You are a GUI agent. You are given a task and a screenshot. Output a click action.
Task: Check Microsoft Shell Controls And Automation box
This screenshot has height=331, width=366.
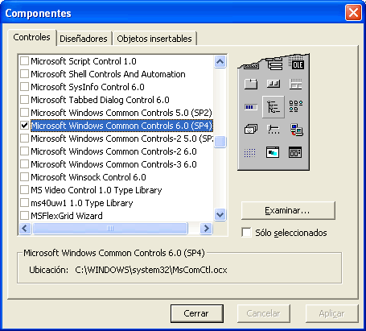24,74
